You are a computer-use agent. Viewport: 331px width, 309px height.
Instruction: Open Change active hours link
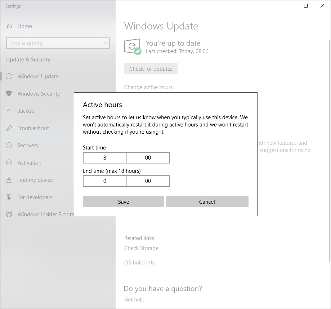[x=148, y=87]
